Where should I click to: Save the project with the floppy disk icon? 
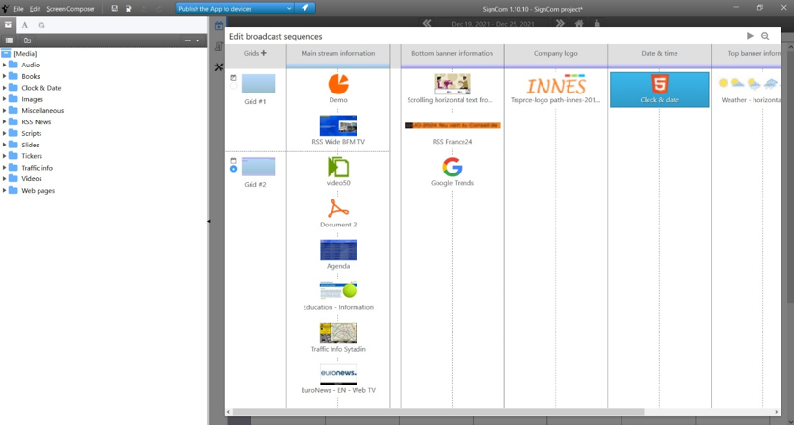coord(115,8)
